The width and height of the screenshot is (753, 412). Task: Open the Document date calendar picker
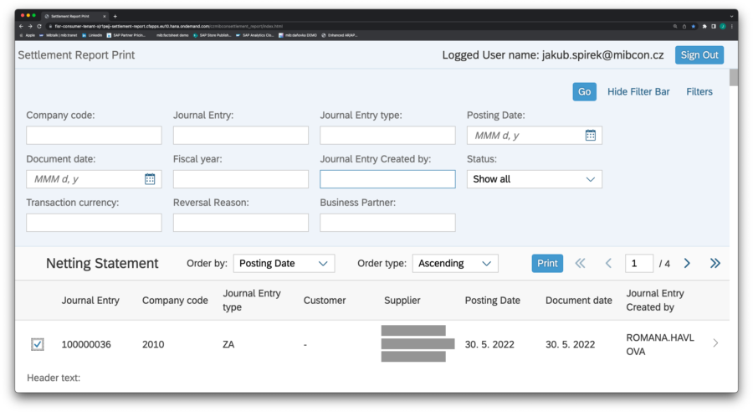(150, 179)
